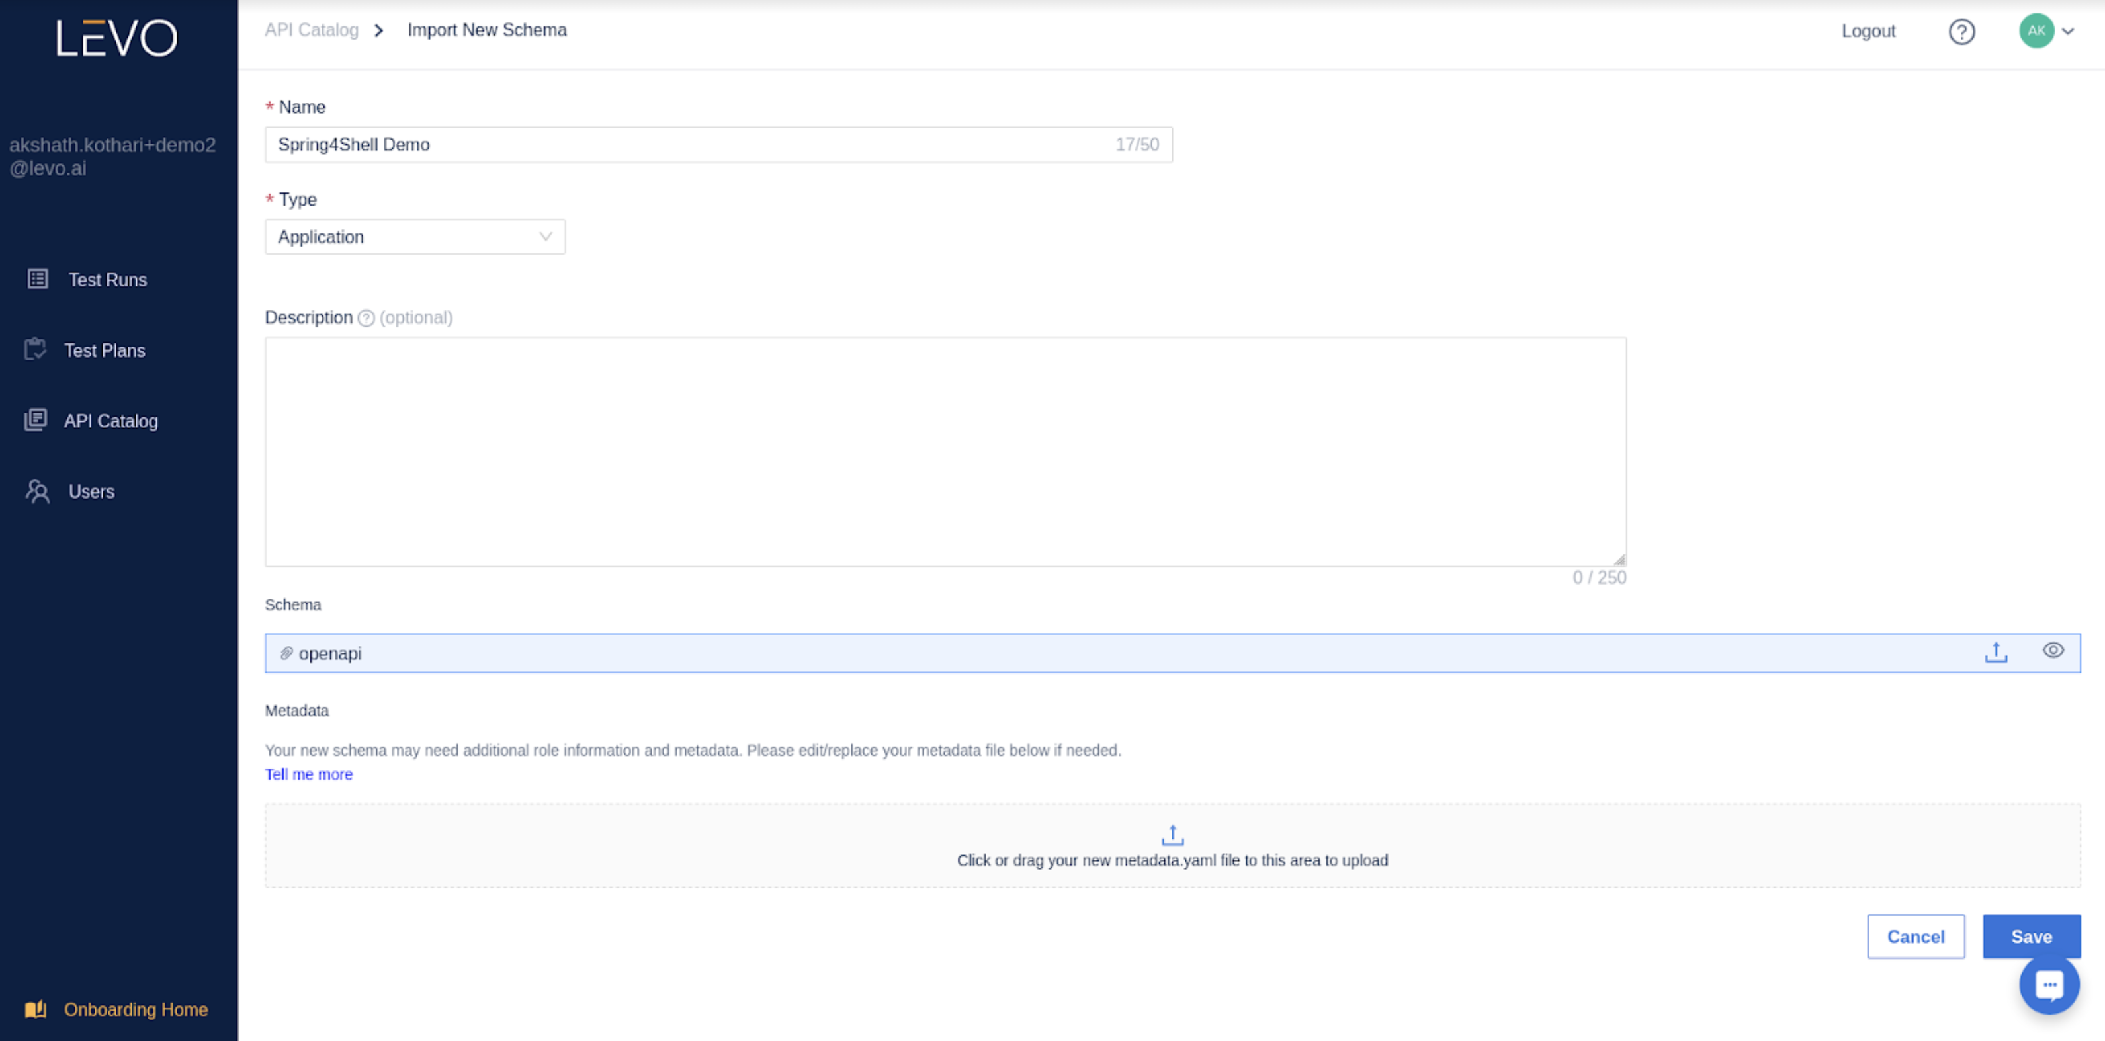
Task: Go to Test Plans in sidebar
Action: pos(105,351)
